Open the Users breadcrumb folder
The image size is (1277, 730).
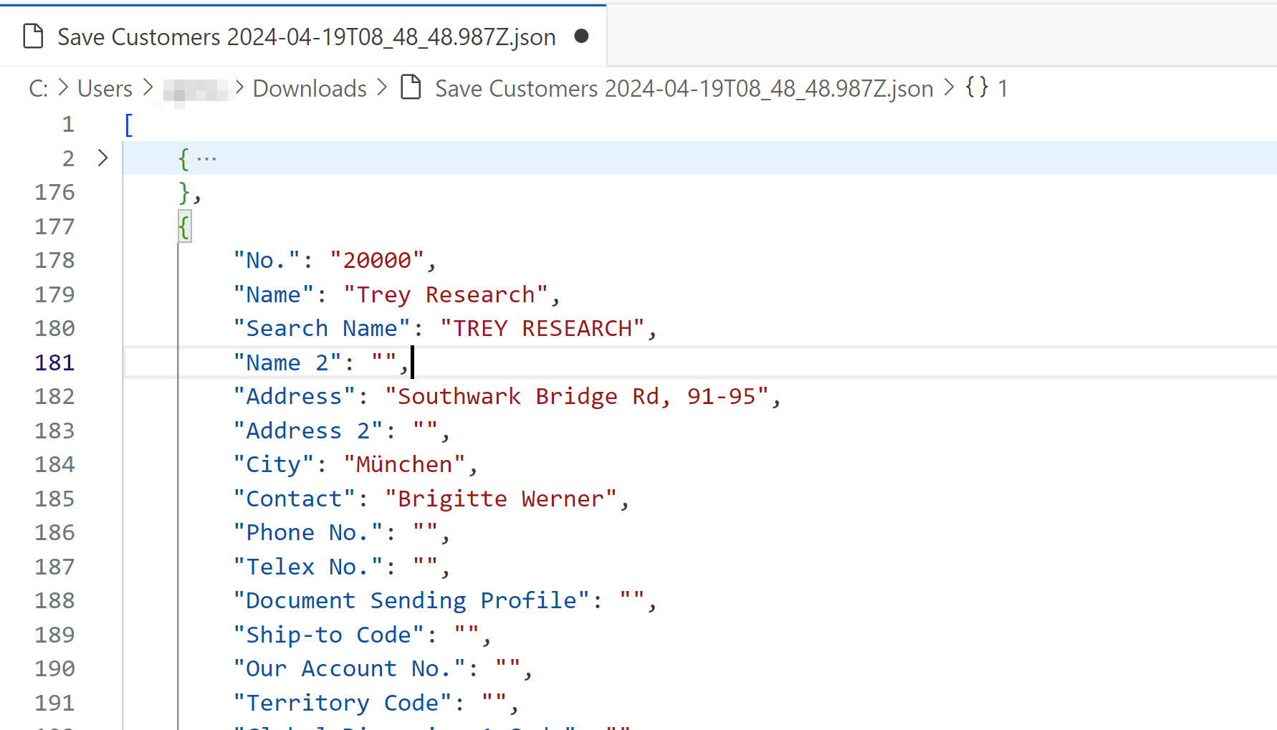click(105, 88)
